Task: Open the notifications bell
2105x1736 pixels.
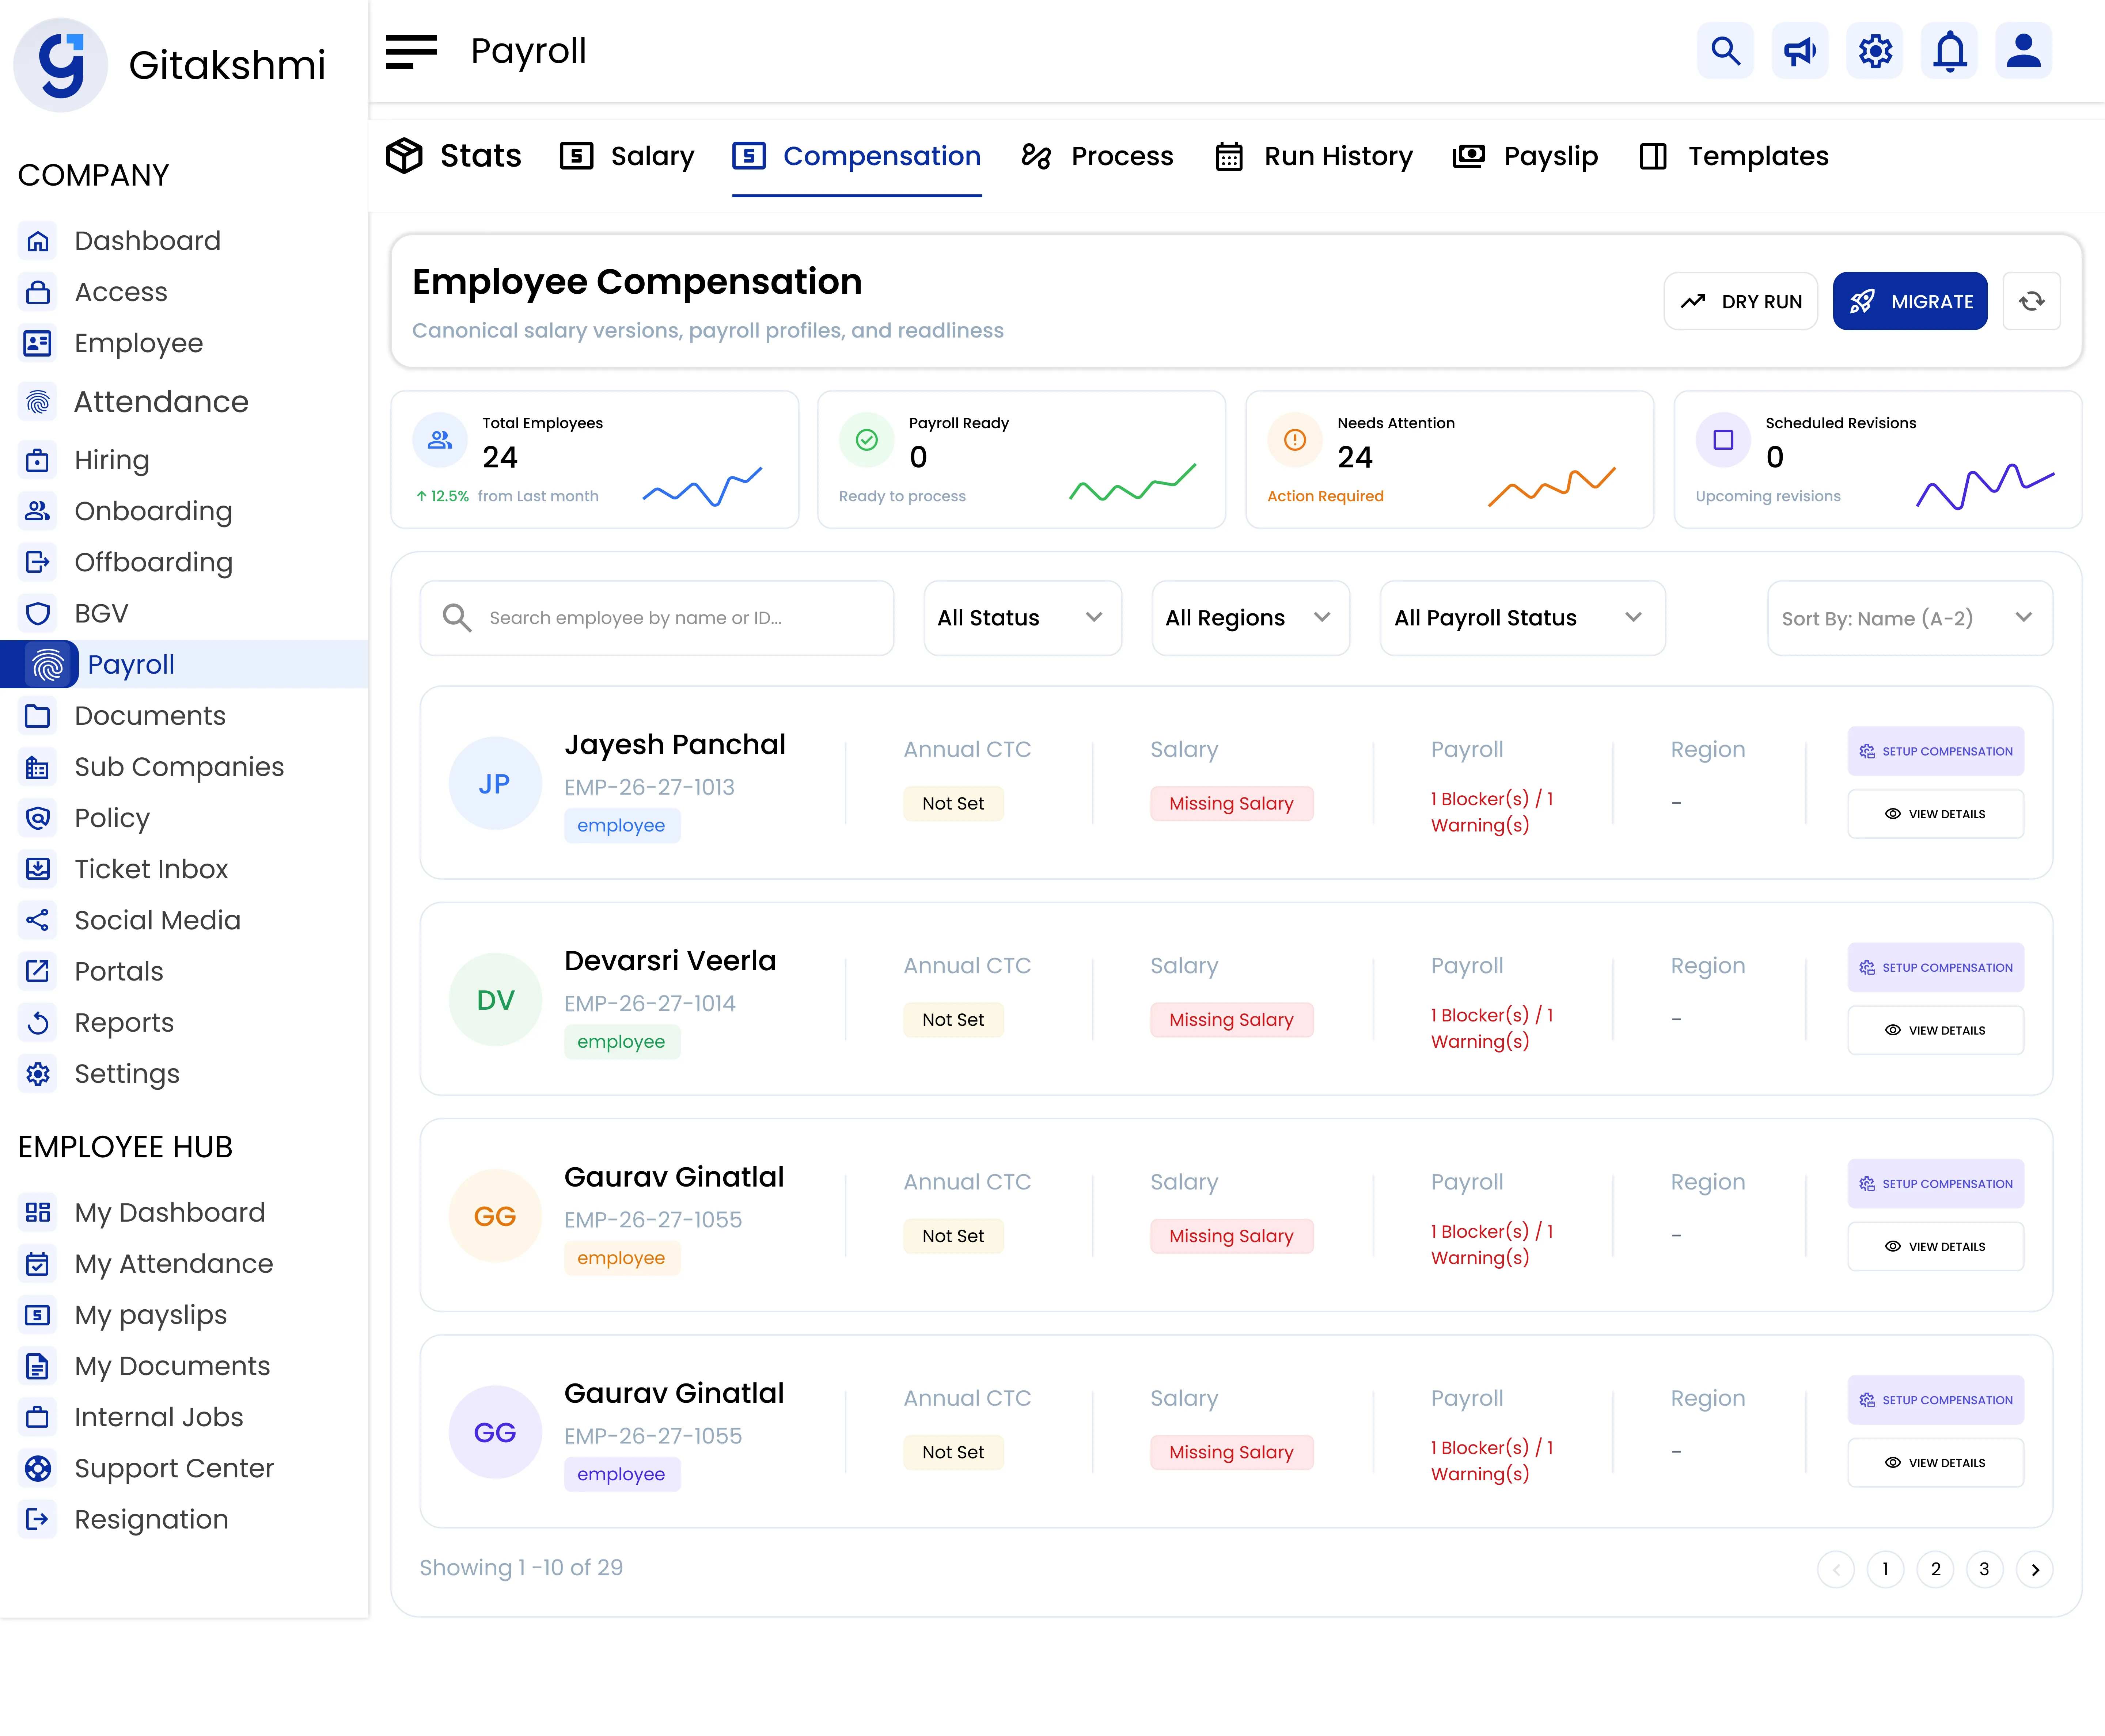Action: pyautogui.click(x=1949, y=51)
